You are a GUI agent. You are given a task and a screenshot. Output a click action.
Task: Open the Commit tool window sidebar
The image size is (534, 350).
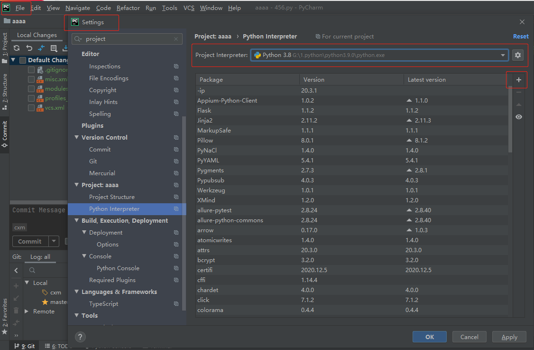coord(4,134)
